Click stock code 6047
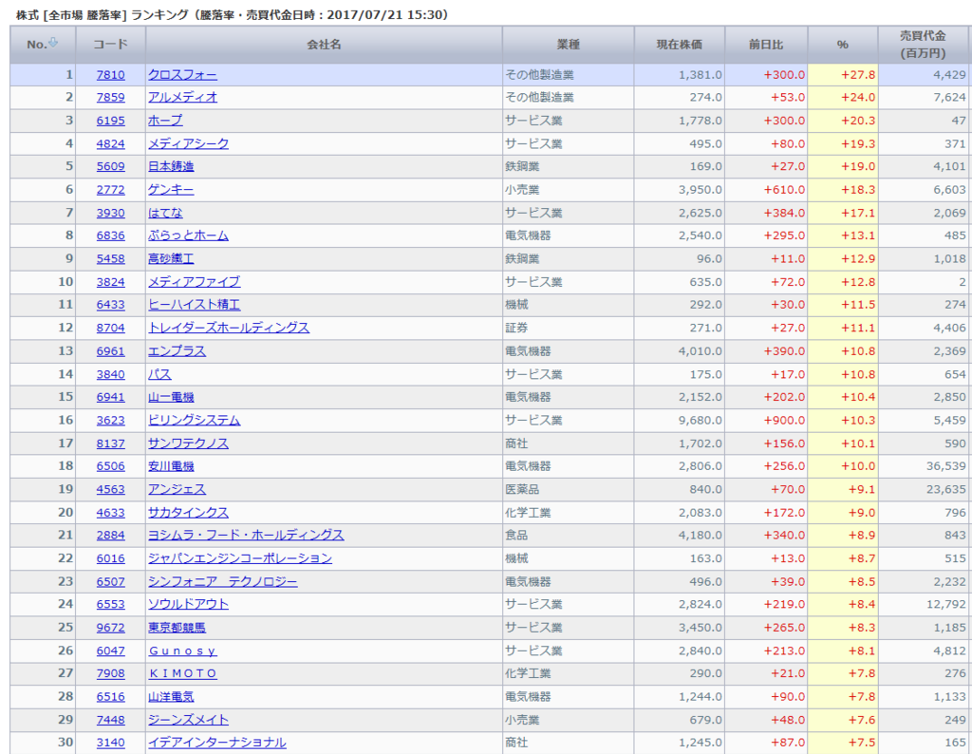Viewport: 972px width, 754px height. (110, 651)
